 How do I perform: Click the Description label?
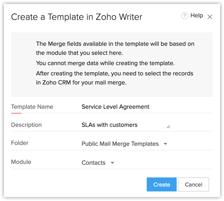[26, 125]
